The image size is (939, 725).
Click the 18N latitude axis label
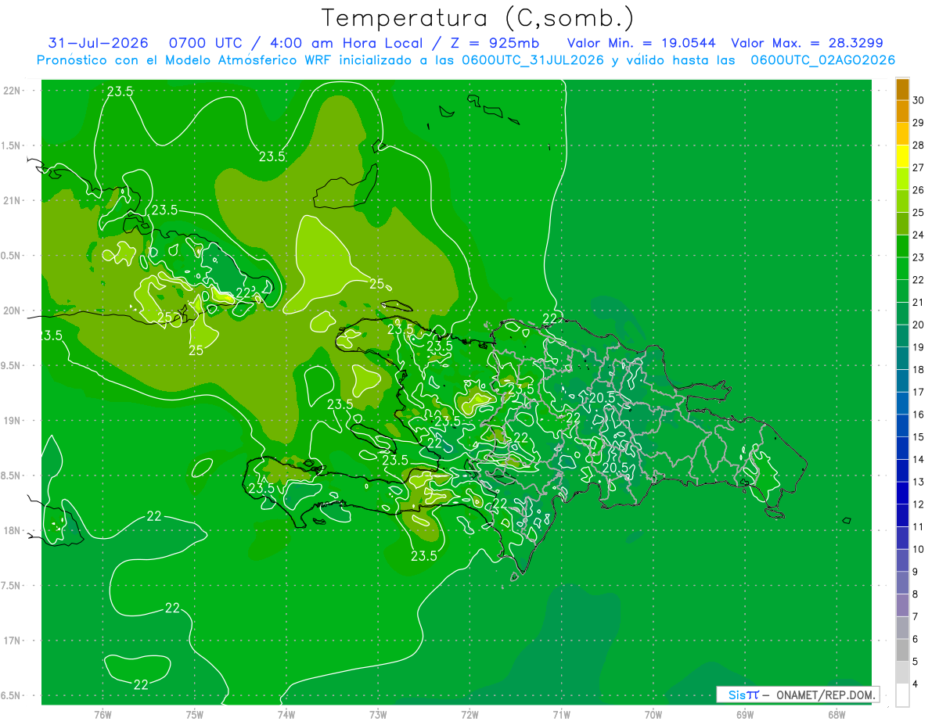coord(12,531)
